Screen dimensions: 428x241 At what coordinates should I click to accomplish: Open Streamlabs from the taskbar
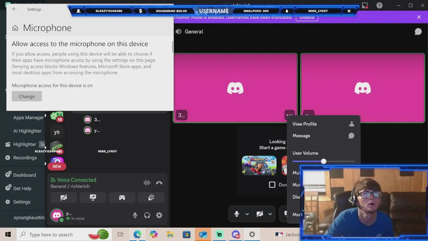click(x=219, y=234)
